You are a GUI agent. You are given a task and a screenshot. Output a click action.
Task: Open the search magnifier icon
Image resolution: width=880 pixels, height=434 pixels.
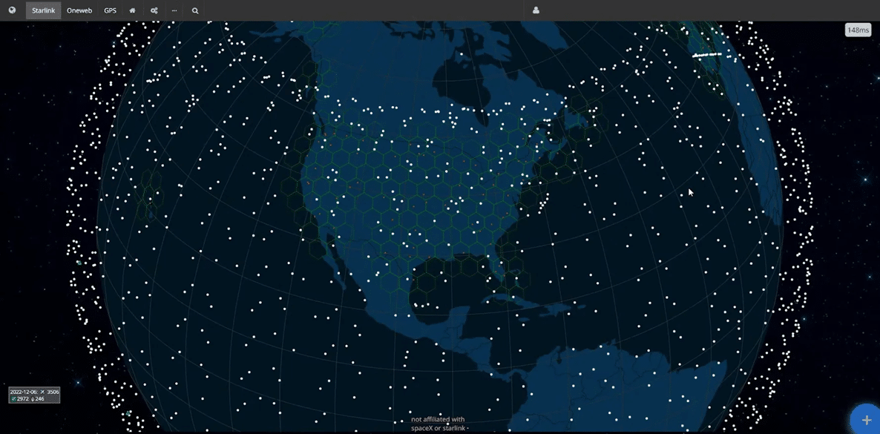tap(195, 10)
